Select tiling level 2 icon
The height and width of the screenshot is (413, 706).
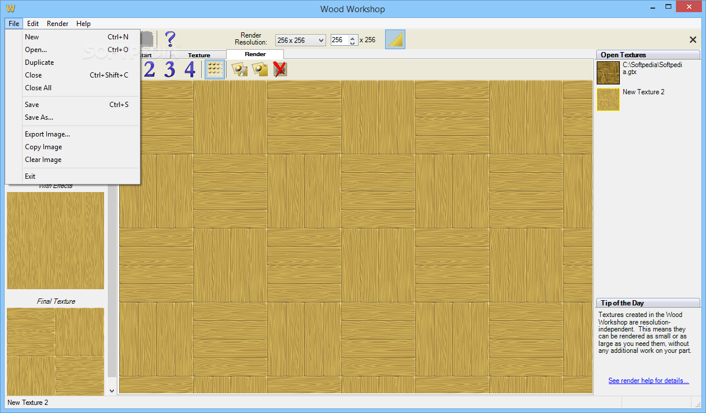149,69
